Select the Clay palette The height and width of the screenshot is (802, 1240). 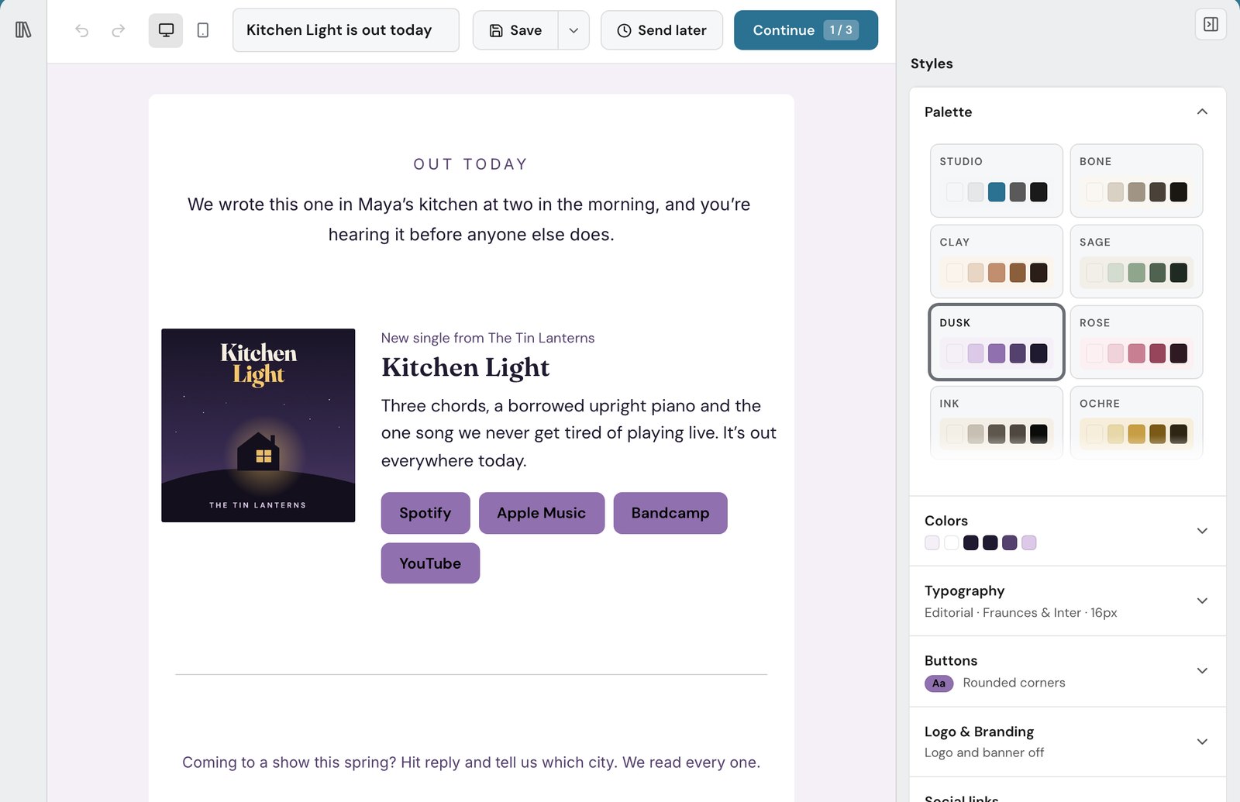997,261
